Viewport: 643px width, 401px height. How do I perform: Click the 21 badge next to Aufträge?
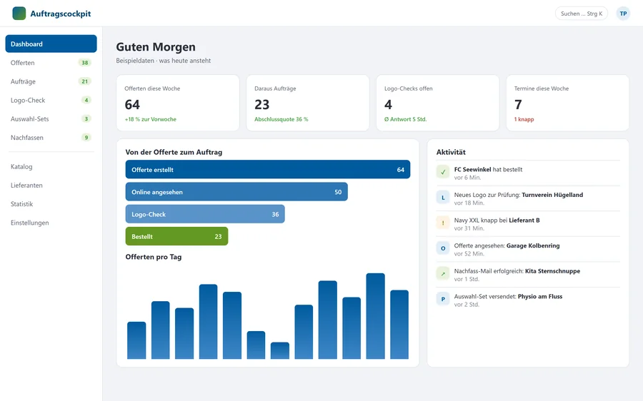[85, 81]
